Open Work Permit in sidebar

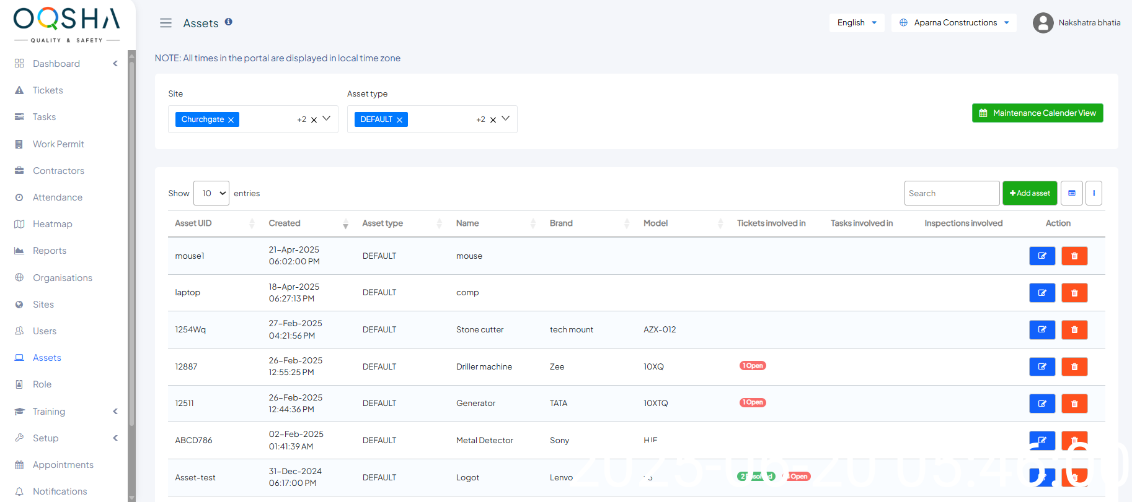coord(58,144)
